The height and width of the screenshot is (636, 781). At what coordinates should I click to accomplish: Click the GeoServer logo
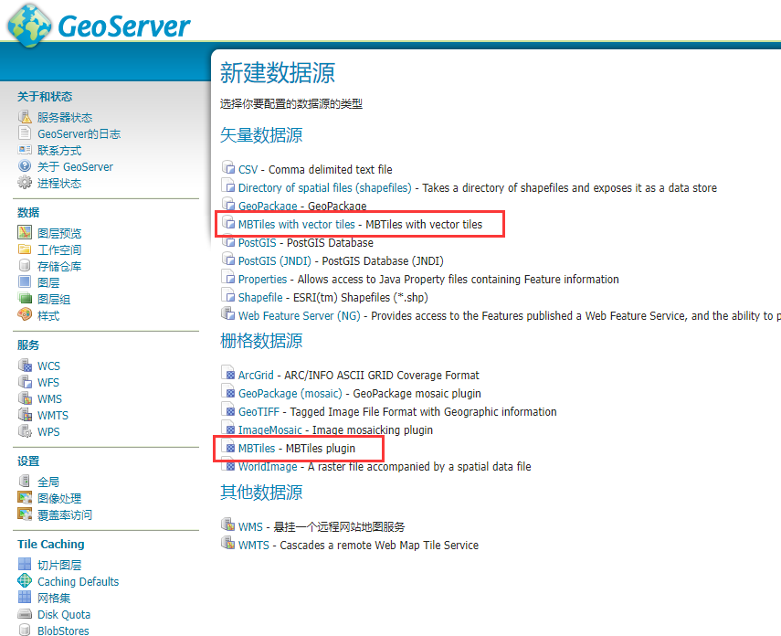(x=99, y=25)
